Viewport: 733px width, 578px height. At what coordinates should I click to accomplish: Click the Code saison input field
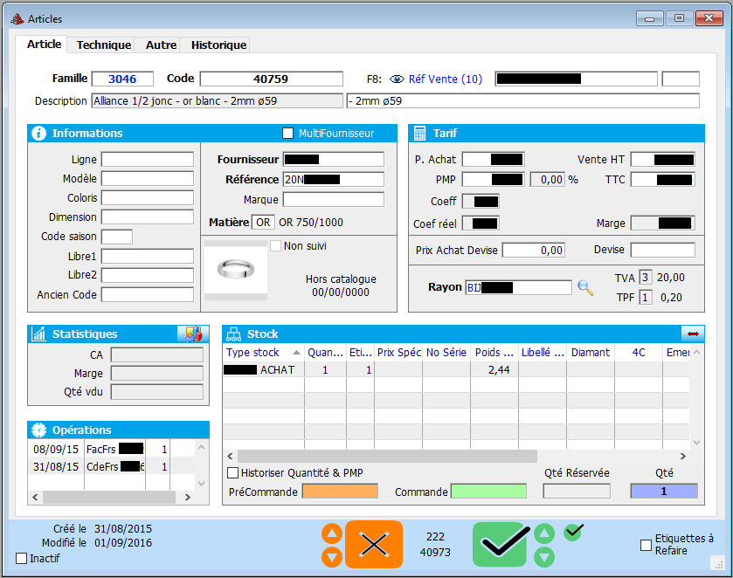[117, 237]
